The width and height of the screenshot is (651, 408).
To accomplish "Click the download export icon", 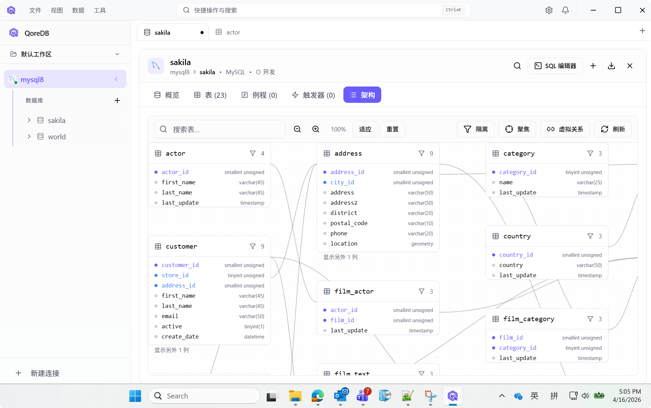I will coord(611,66).
